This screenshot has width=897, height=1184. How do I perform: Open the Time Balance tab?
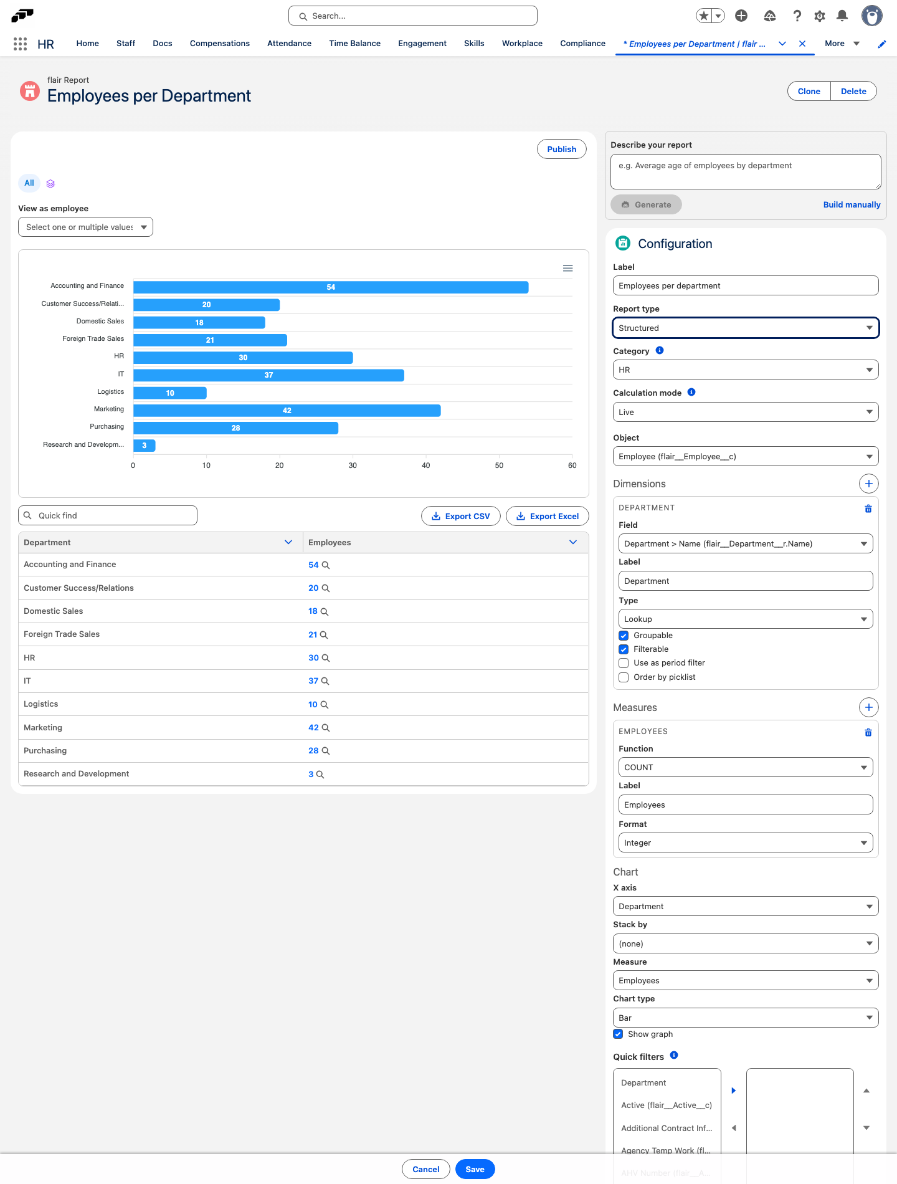click(x=355, y=44)
